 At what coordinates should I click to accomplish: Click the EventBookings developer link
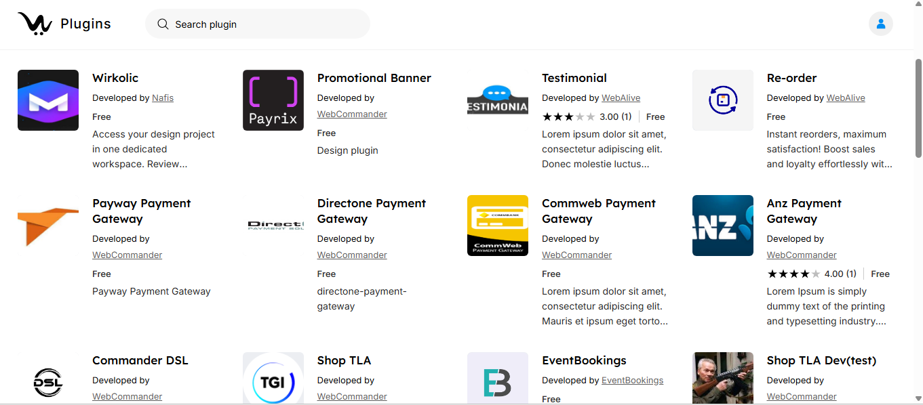[632, 381]
